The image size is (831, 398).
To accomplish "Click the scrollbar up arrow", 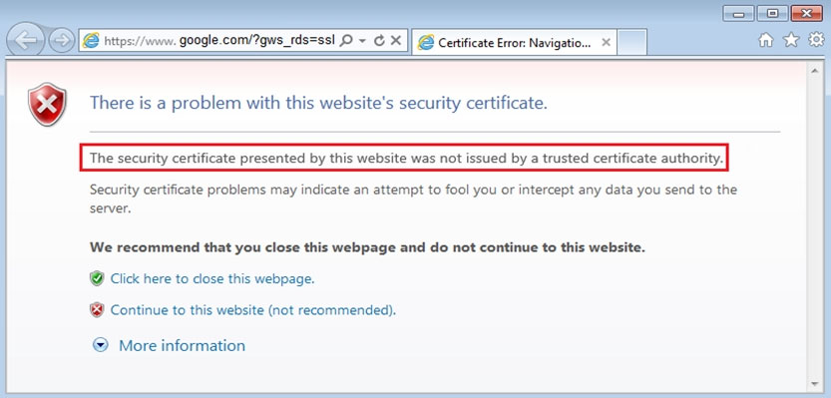I will 814,70.
